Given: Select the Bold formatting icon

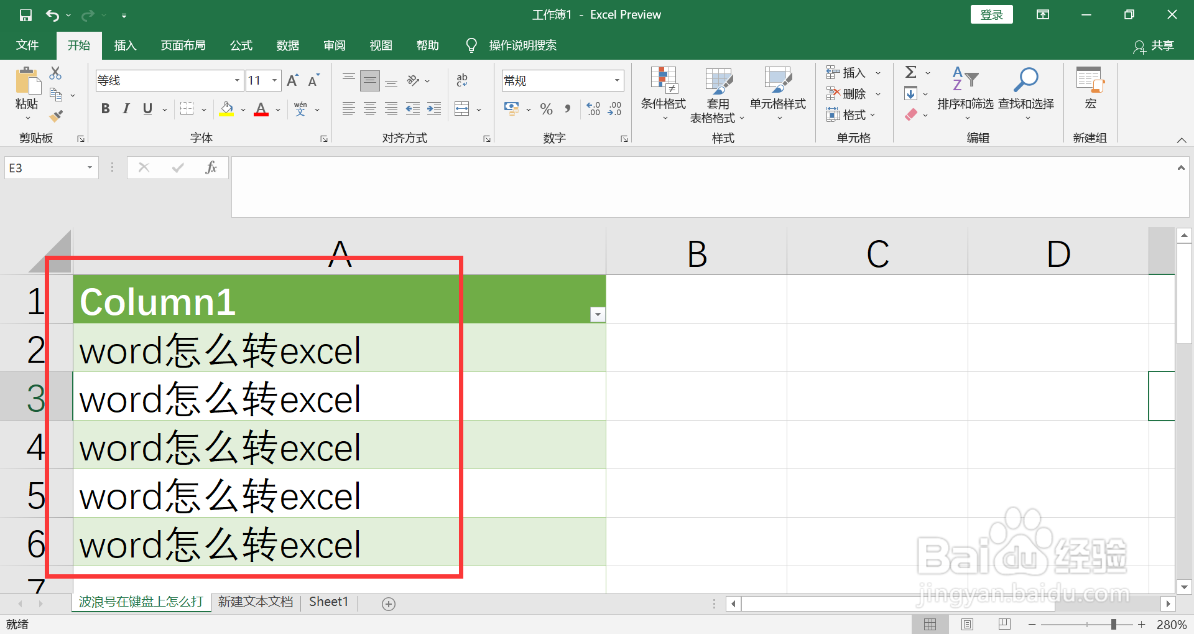Looking at the screenshot, I should click(104, 108).
